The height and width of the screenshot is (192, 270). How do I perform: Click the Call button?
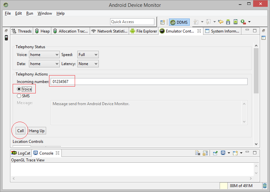[20, 131]
